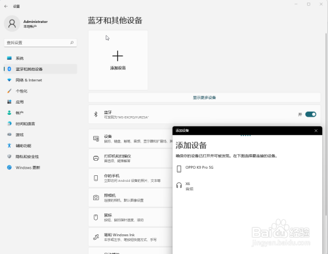Open 网络 & Internet settings
The image size is (328, 254).
pos(41,80)
